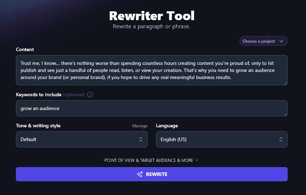Viewport: 306px width, 195px height.
Task: Click the Content field label
Action: [25, 49]
